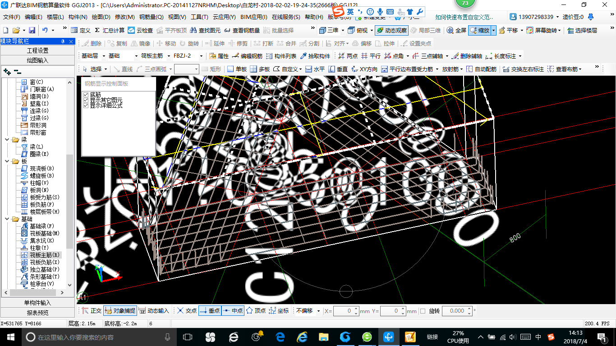Collapse the 板 tree folder
616x346 pixels.
[7, 161]
